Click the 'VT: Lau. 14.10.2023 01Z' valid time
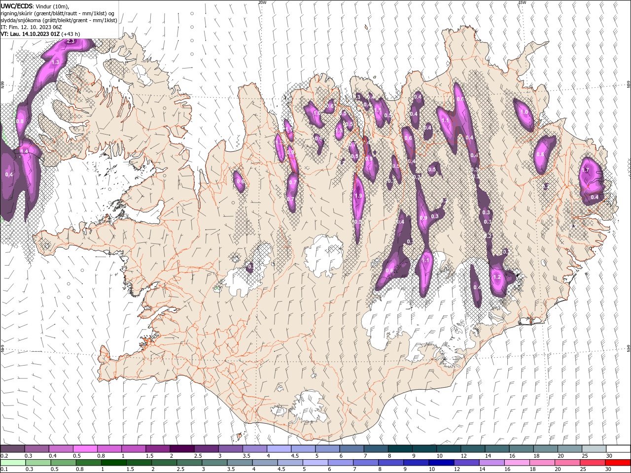This screenshot has width=631, height=473. (31, 34)
